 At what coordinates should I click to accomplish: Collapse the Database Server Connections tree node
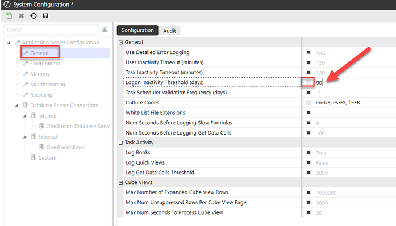pos(16,105)
